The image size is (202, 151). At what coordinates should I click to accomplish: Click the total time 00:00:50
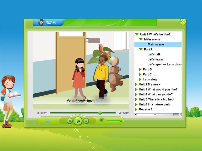coord(124,113)
